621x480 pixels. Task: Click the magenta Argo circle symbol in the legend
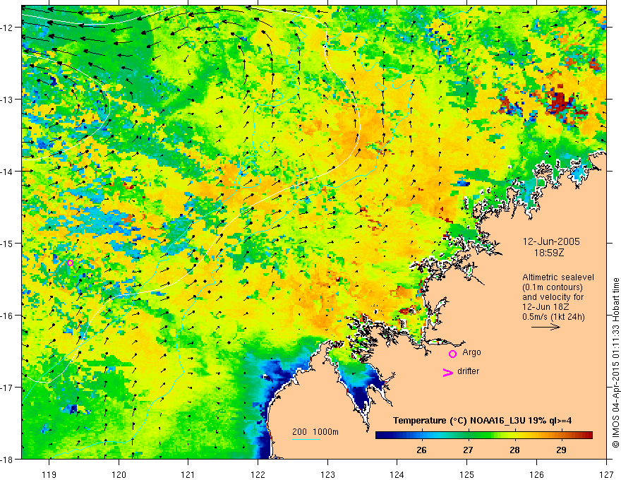[x=452, y=354]
